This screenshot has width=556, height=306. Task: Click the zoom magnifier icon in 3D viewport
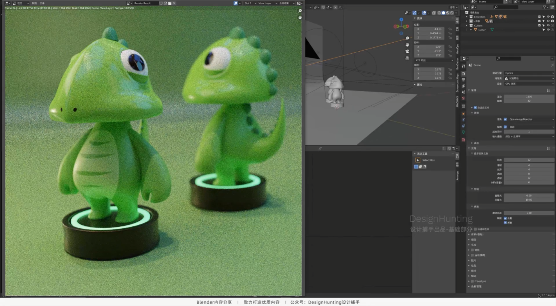(x=407, y=38)
